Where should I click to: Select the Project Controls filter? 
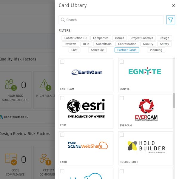[142, 38]
